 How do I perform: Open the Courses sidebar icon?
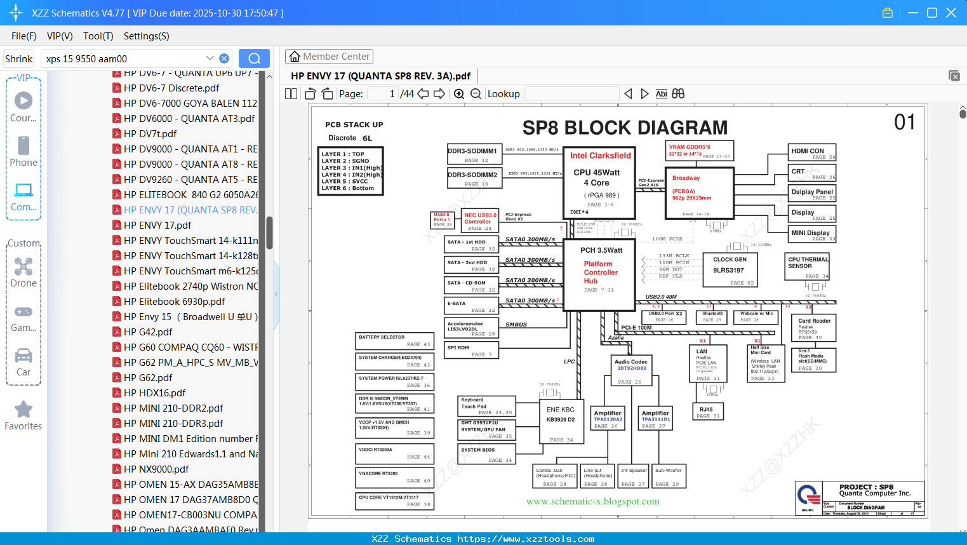(23, 107)
